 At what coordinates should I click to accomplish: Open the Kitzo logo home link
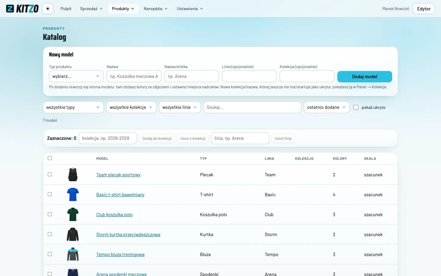[x=22, y=9]
